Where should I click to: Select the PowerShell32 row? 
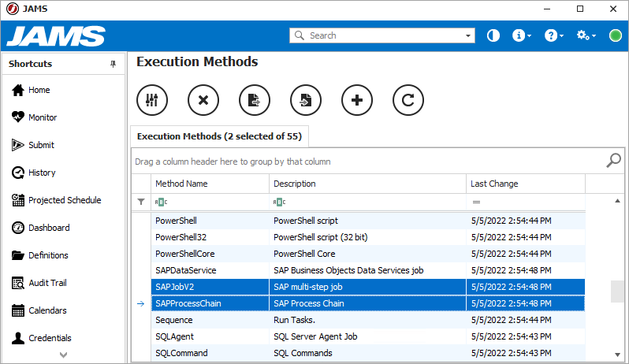coord(368,237)
